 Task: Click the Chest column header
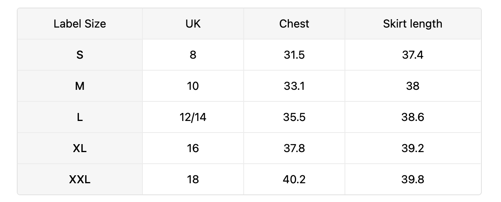tap(294, 24)
